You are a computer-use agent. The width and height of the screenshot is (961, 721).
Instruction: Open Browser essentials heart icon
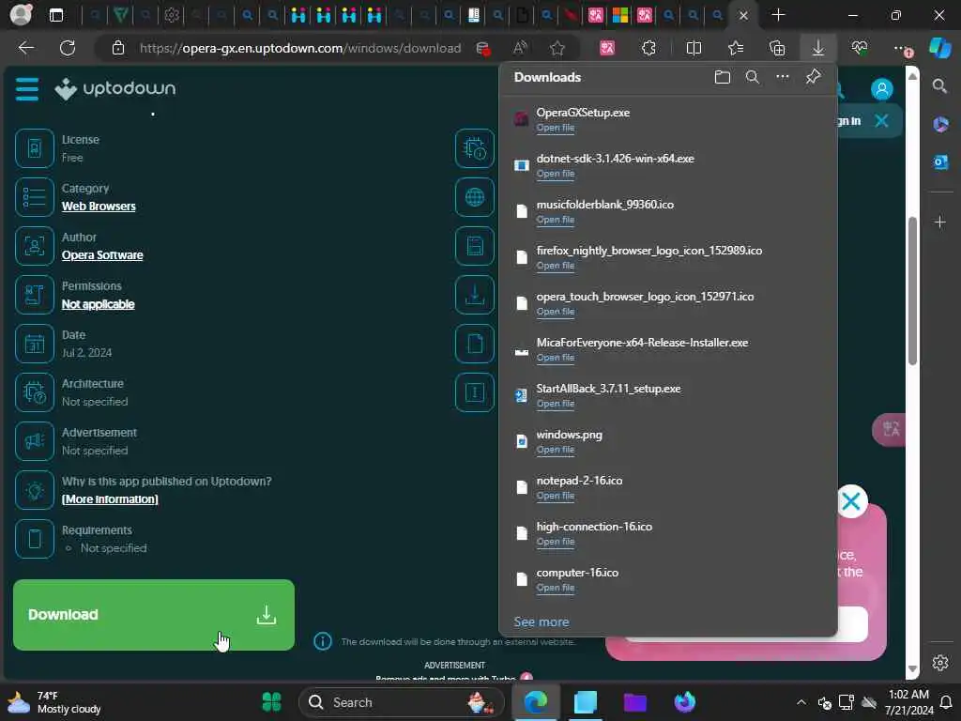coord(860,48)
